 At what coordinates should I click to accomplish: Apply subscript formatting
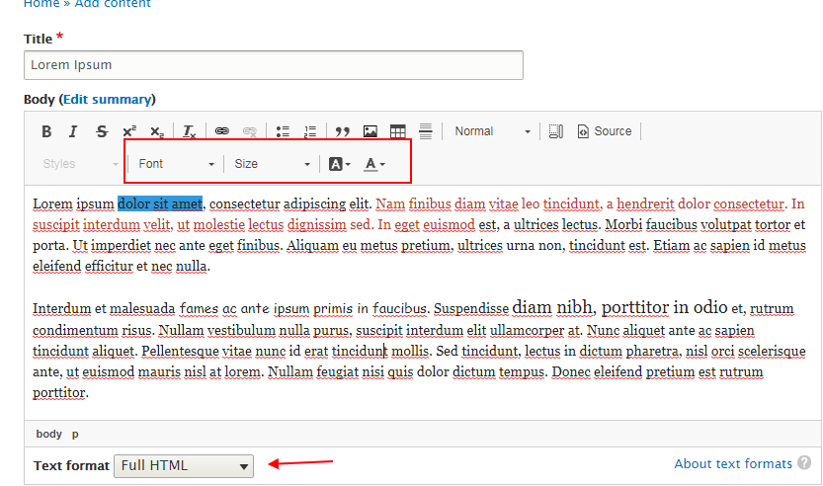157,131
